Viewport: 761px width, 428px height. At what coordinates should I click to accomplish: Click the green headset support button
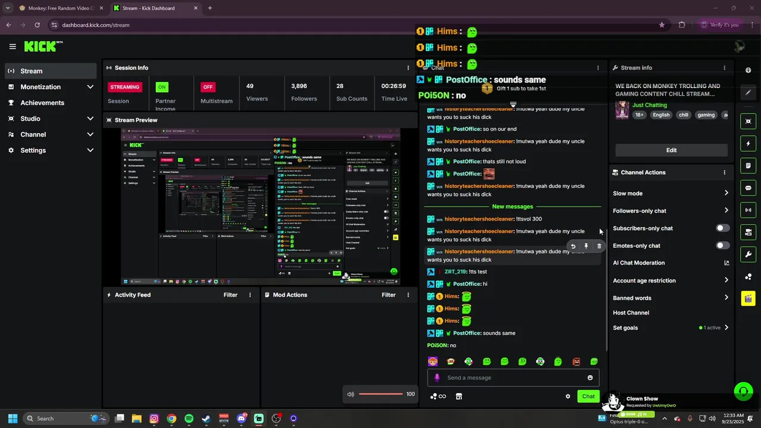point(743,391)
